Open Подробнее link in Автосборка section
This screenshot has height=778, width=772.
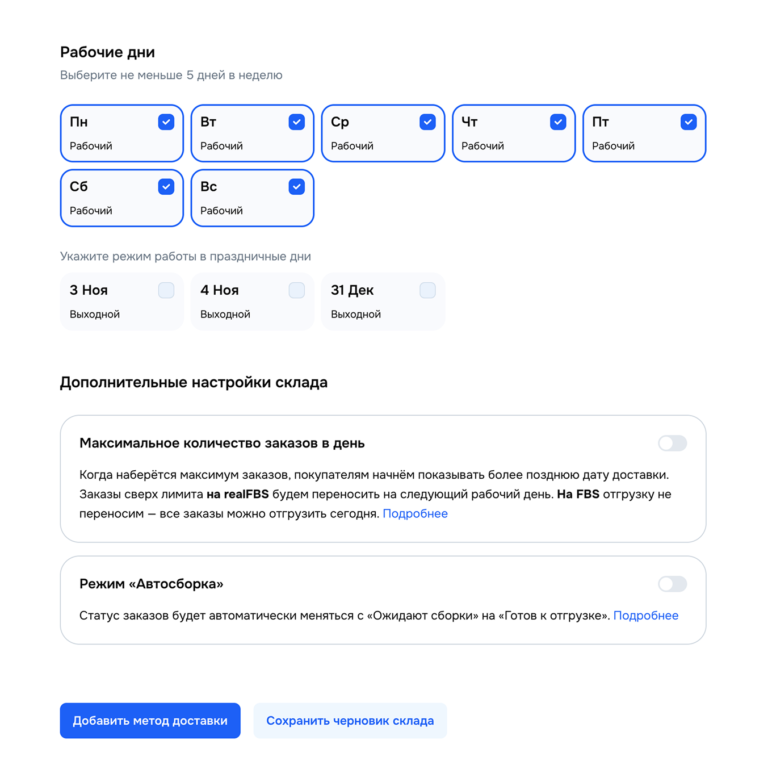click(x=646, y=616)
